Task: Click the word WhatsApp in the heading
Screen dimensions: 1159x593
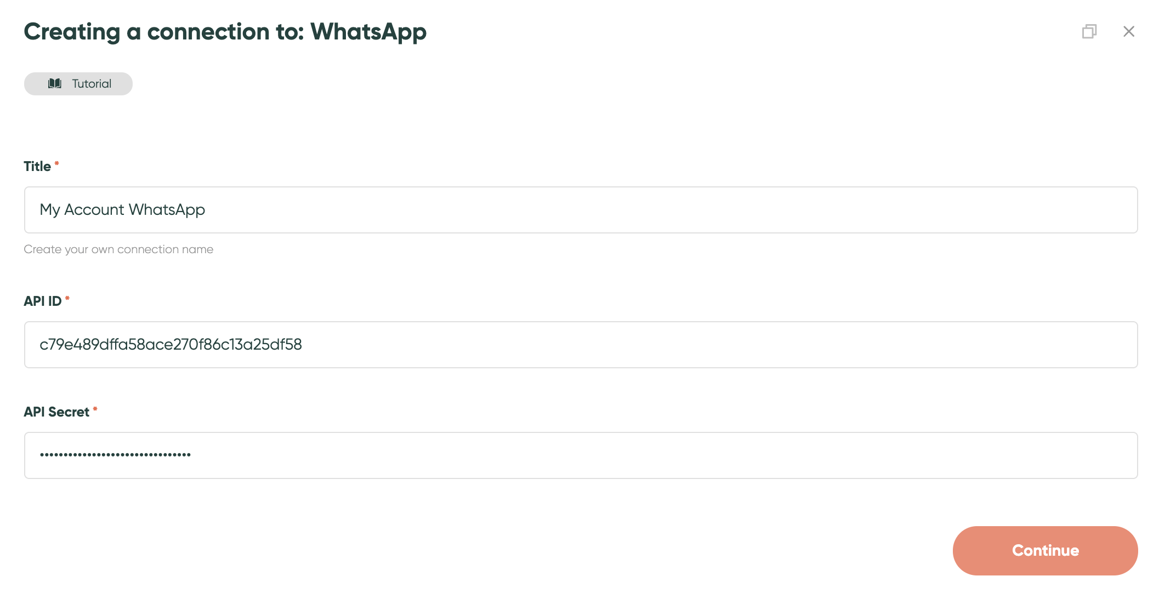Action: pos(368,32)
